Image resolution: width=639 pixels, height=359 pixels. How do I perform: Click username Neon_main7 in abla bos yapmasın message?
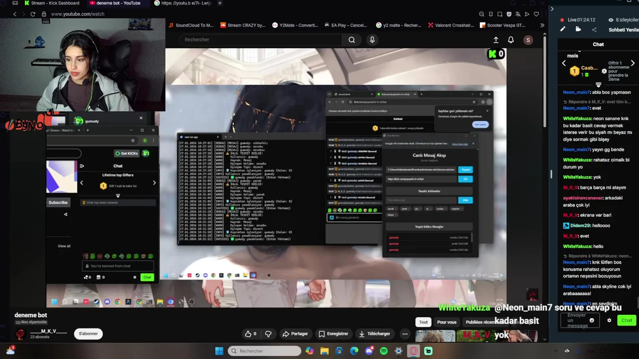click(x=577, y=92)
